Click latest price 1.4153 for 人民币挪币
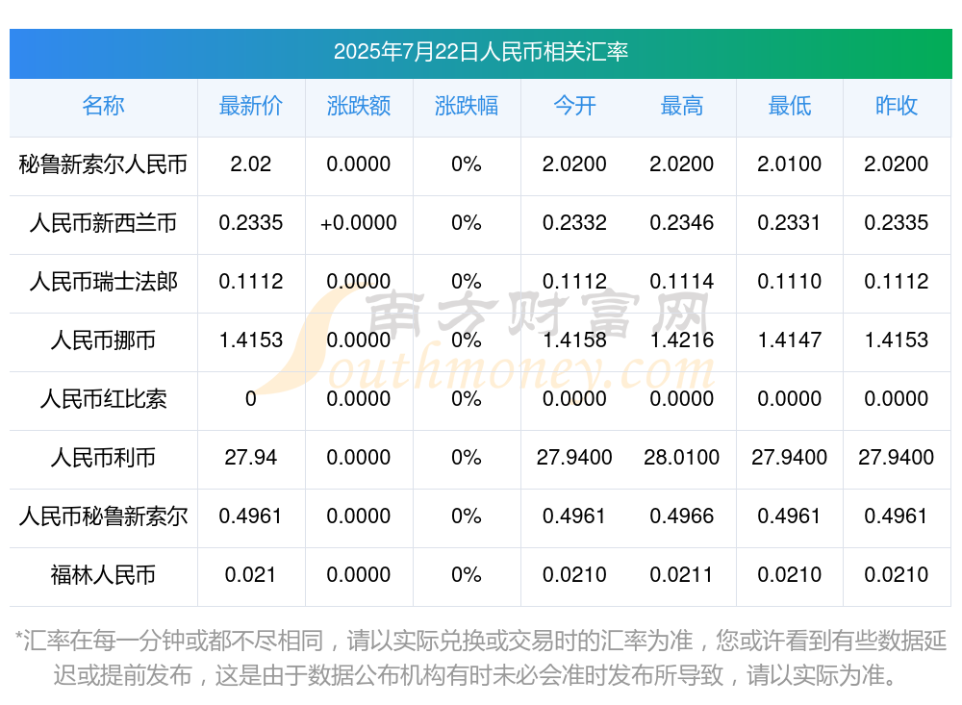962x705 pixels. tap(251, 340)
